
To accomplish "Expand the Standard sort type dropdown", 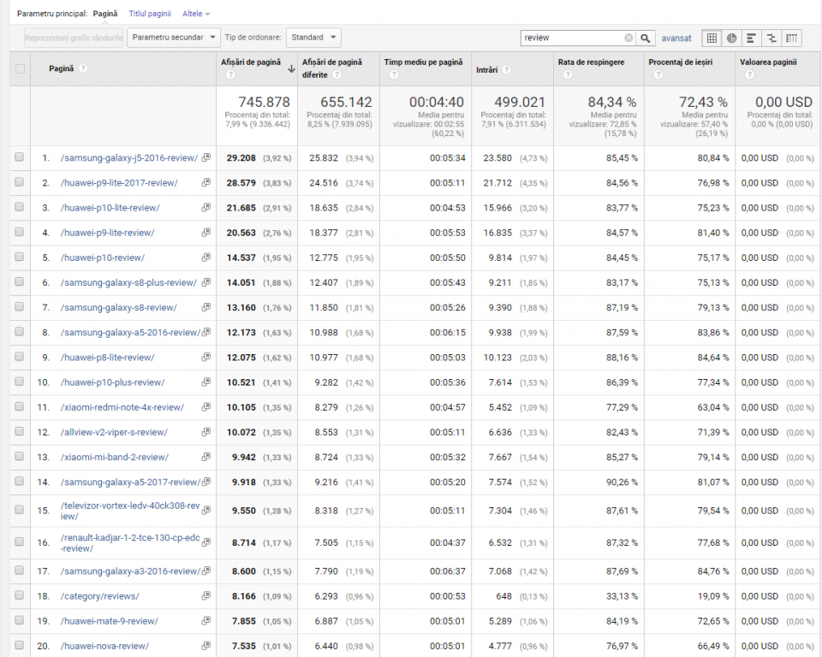I will (313, 38).
